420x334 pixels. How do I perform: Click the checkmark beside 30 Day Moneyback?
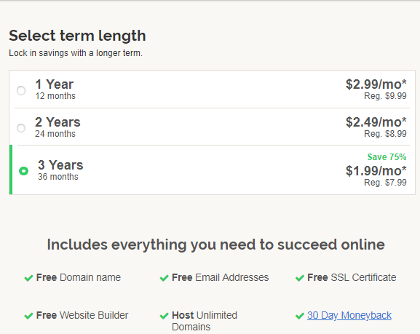(300, 316)
